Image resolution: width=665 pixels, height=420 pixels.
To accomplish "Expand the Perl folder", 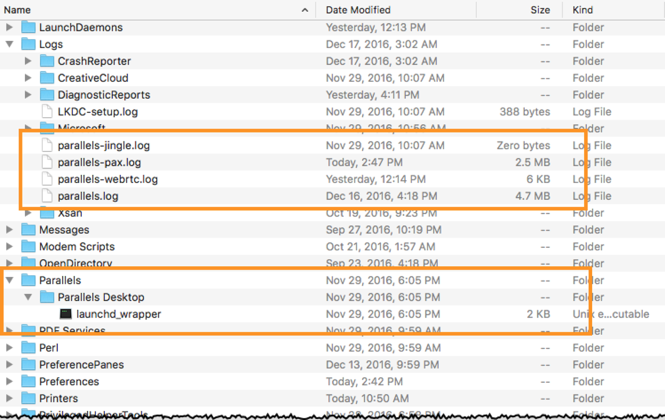I will (9, 348).
